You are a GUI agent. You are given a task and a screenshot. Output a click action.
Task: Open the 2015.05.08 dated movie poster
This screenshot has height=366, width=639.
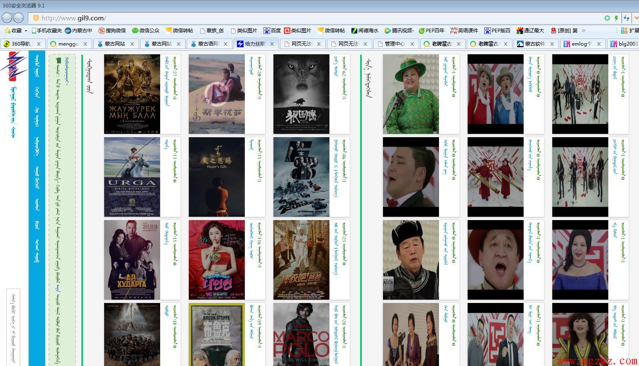pos(132,260)
